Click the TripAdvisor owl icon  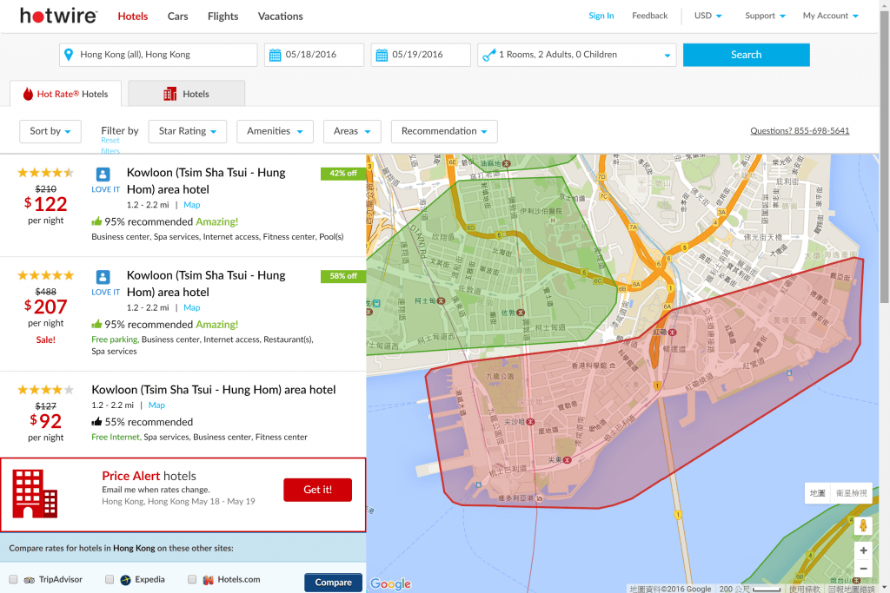pyautogui.click(x=29, y=580)
